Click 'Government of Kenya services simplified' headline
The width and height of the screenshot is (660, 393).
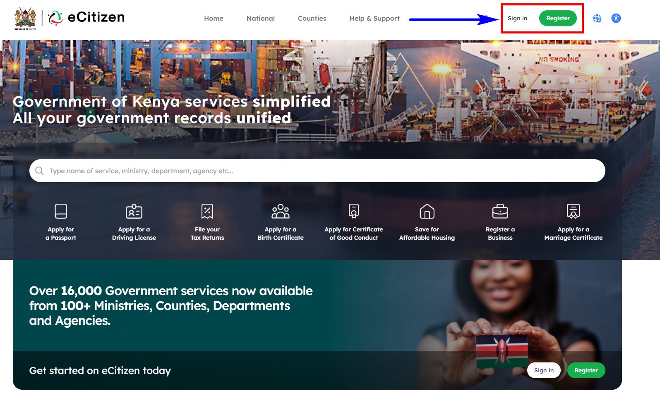[x=172, y=101]
